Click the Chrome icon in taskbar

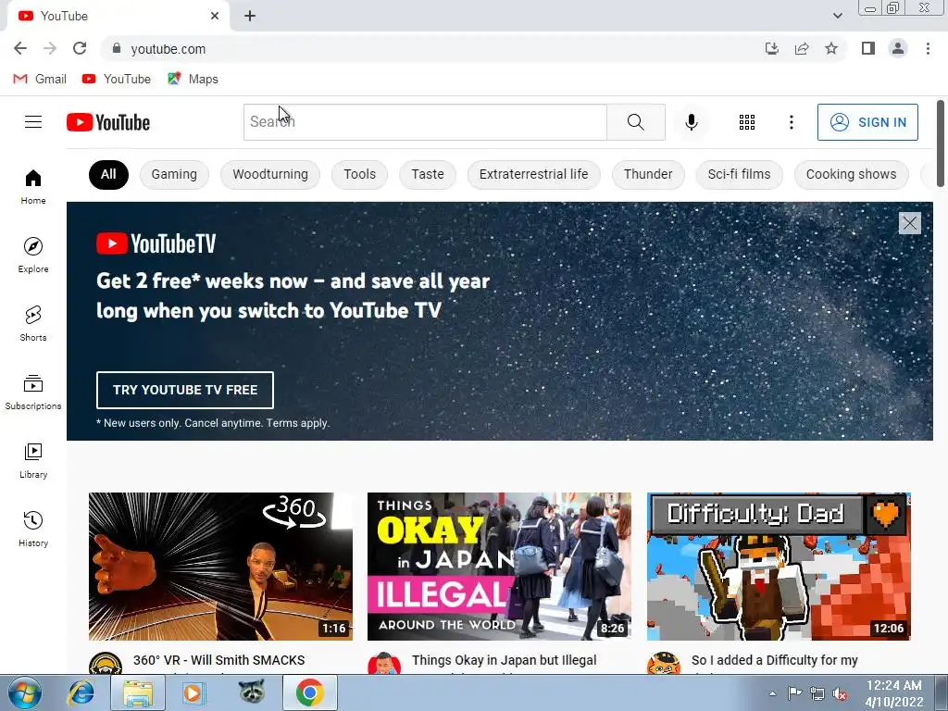click(309, 692)
